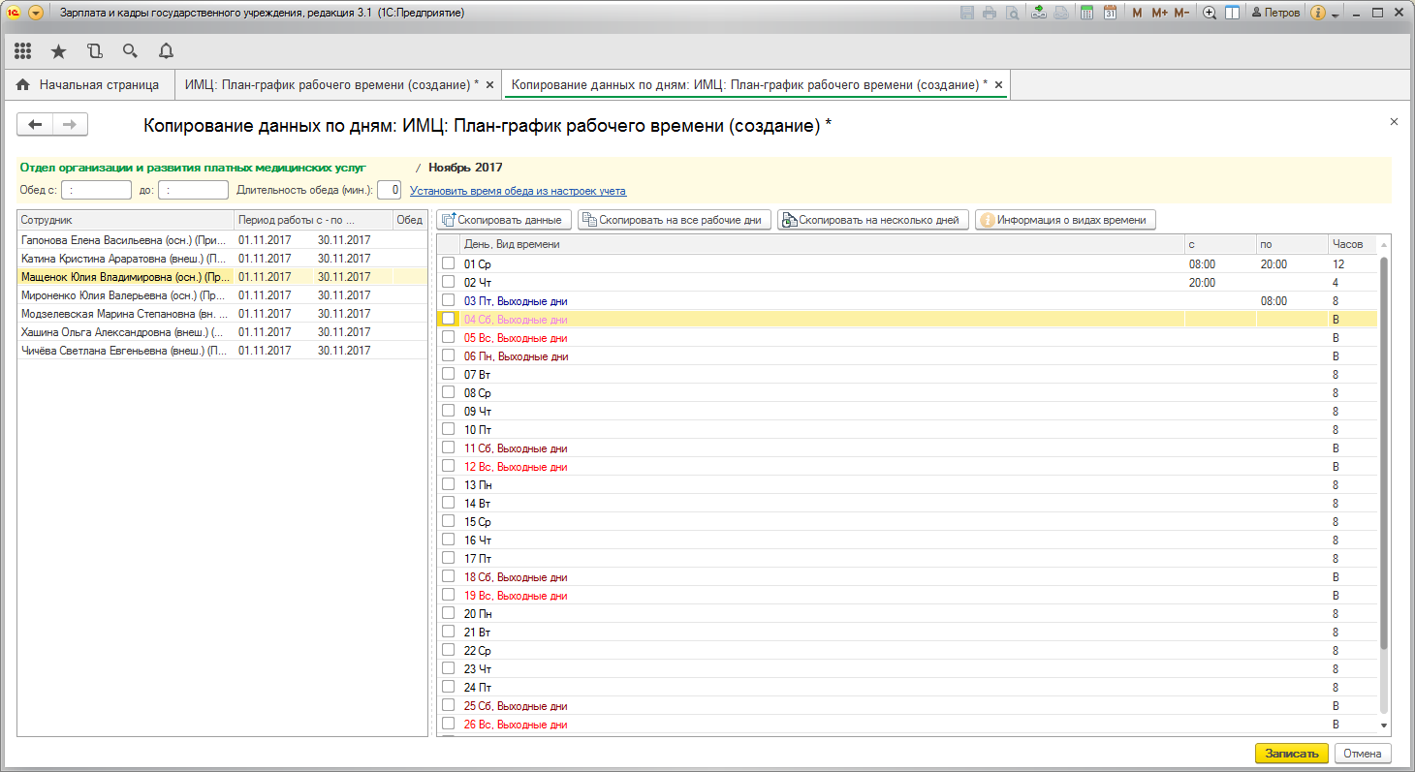
Task: Open notifications bell icon
Action: click(x=166, y=51)
